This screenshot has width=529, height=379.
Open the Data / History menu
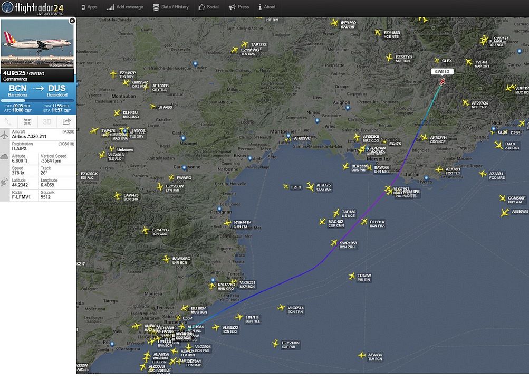[171, 7]
